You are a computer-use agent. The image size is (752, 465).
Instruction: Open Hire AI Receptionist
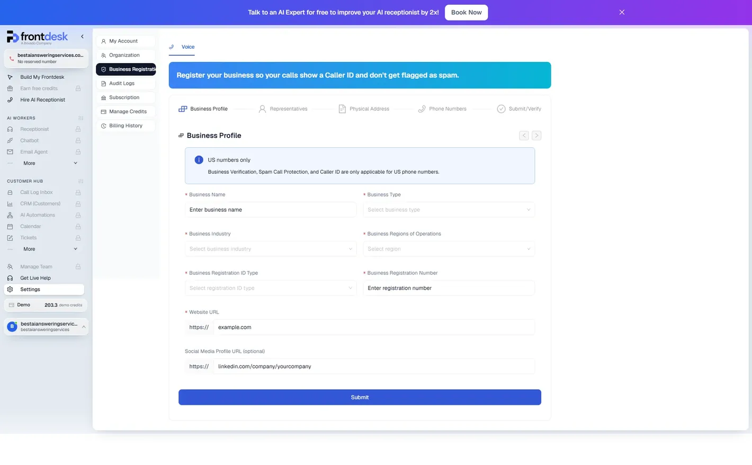pyautogui.click(x=42, y=100)
